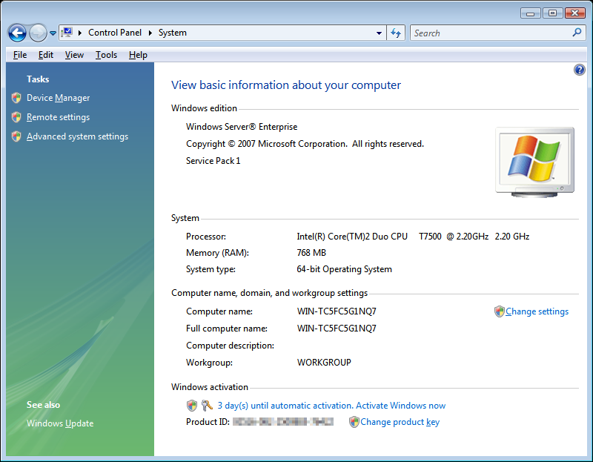Click 'Activate Windows now' activation link
This screenshot has height=462, width=593.
(x=400, y=406)
